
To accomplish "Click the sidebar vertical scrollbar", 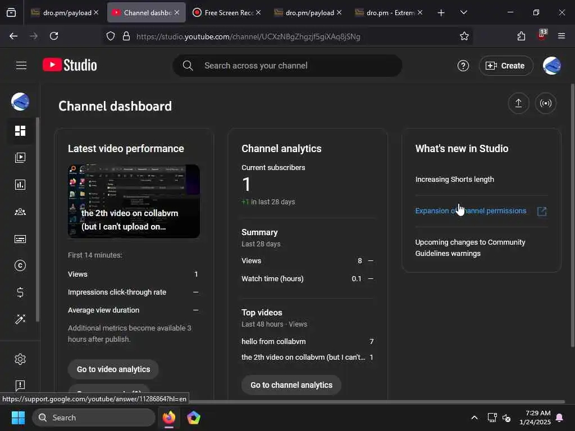I will [38, 220].
